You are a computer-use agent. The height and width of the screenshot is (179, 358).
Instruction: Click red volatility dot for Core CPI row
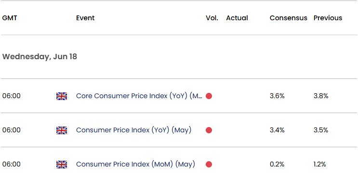[209, 96]
